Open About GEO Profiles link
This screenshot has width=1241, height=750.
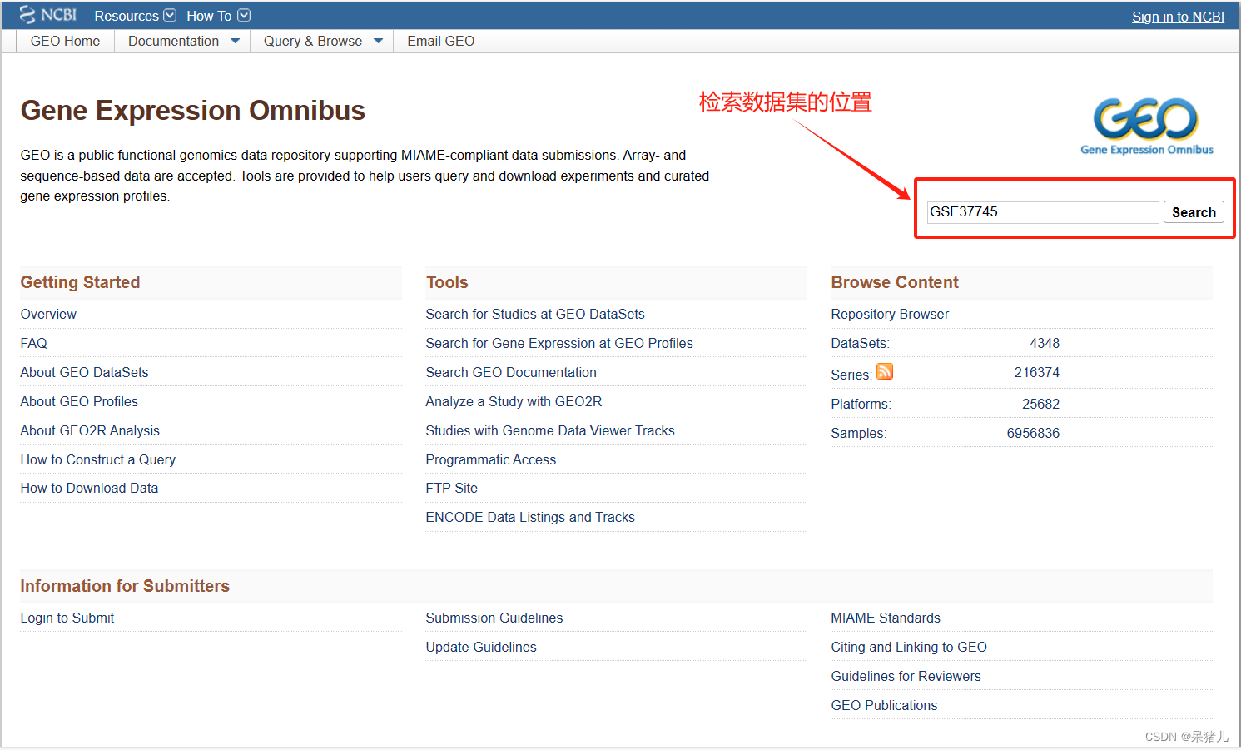[x=79, y=401]
